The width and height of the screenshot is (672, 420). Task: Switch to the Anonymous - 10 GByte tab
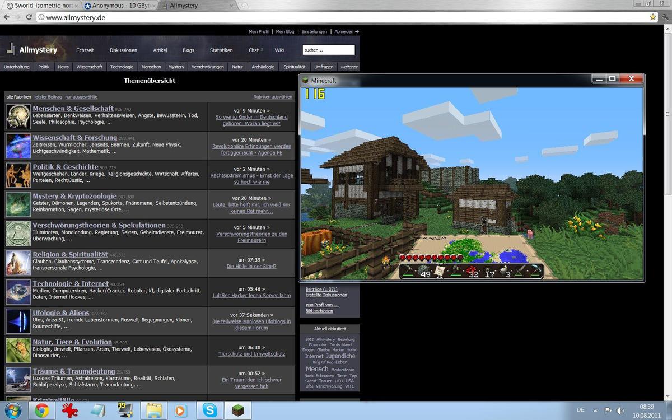pos(120,6)
